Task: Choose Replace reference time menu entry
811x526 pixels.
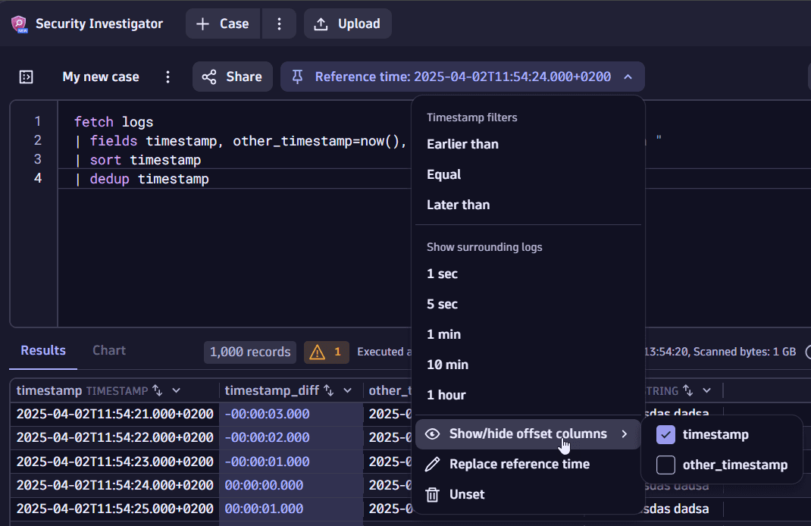Action: click(x=528, y=465)
